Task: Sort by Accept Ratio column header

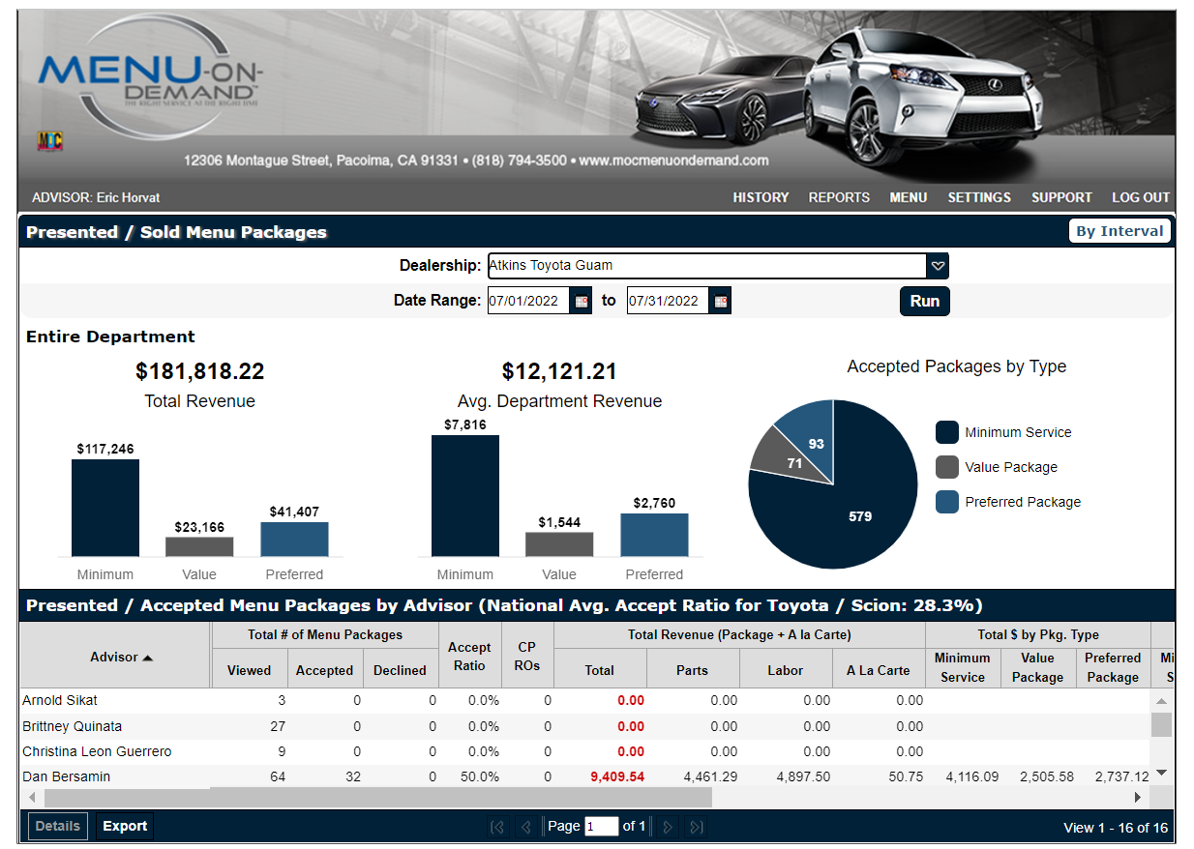Action: [469, 657]
